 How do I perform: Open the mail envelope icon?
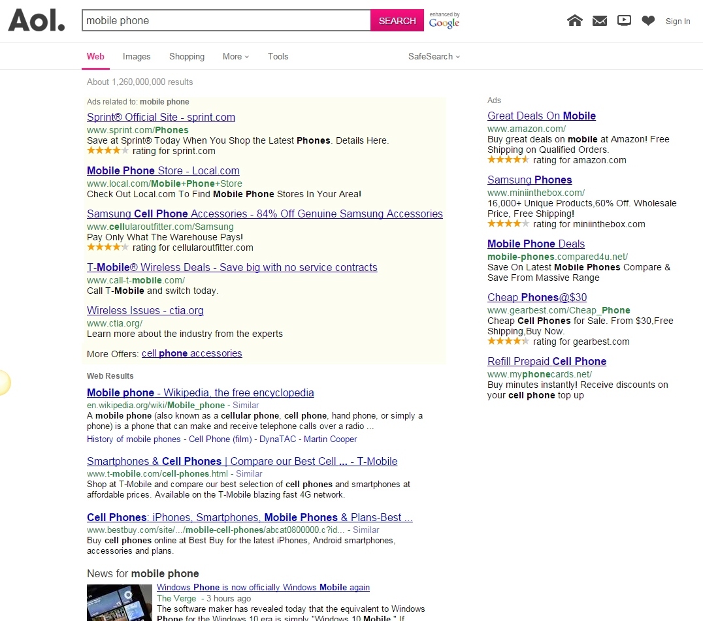tap(599, 21)
